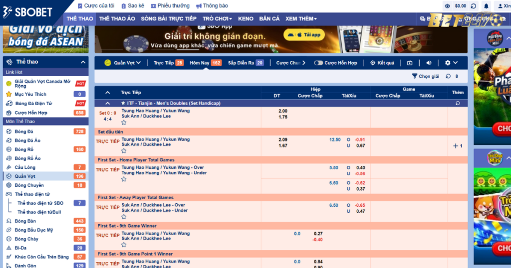Viewport: 511px width, 268px height.
Task: Switch to Hôm Nay 162 tab
Action: tap(205, 63)
